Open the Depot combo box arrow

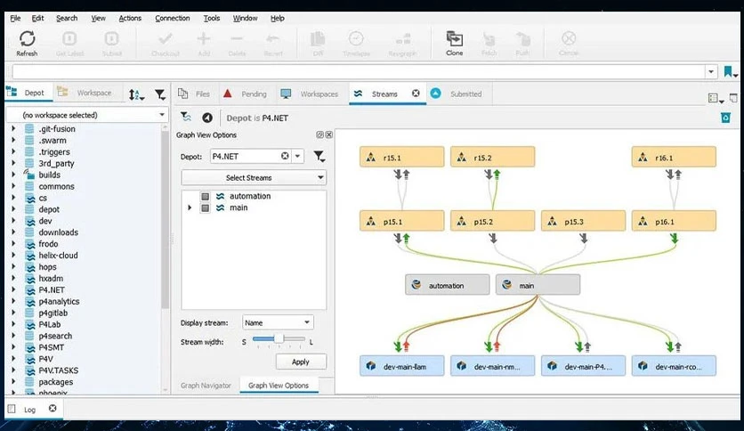pyautogui.click(x=297, y=156)
